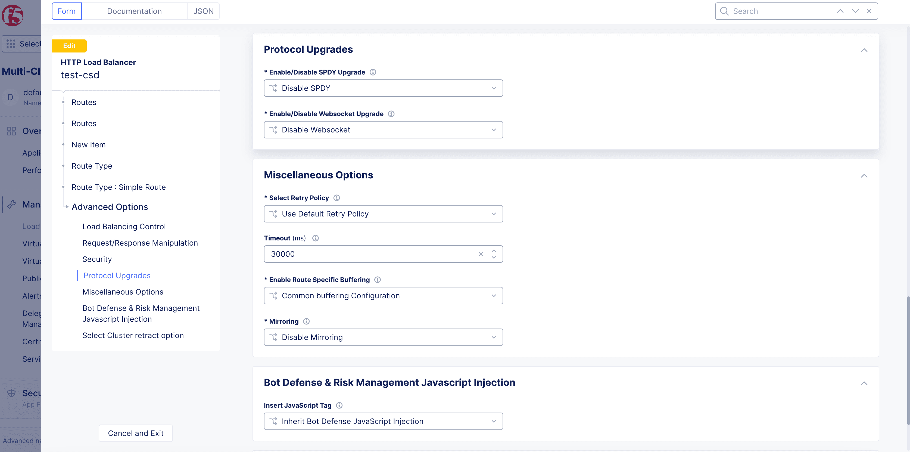Click info icon next to Mirroring label
This screenshot has width=910, height=452.
click(x=306, y=321)
